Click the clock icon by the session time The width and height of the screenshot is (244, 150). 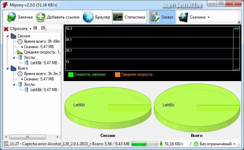(x=20, y=41)
